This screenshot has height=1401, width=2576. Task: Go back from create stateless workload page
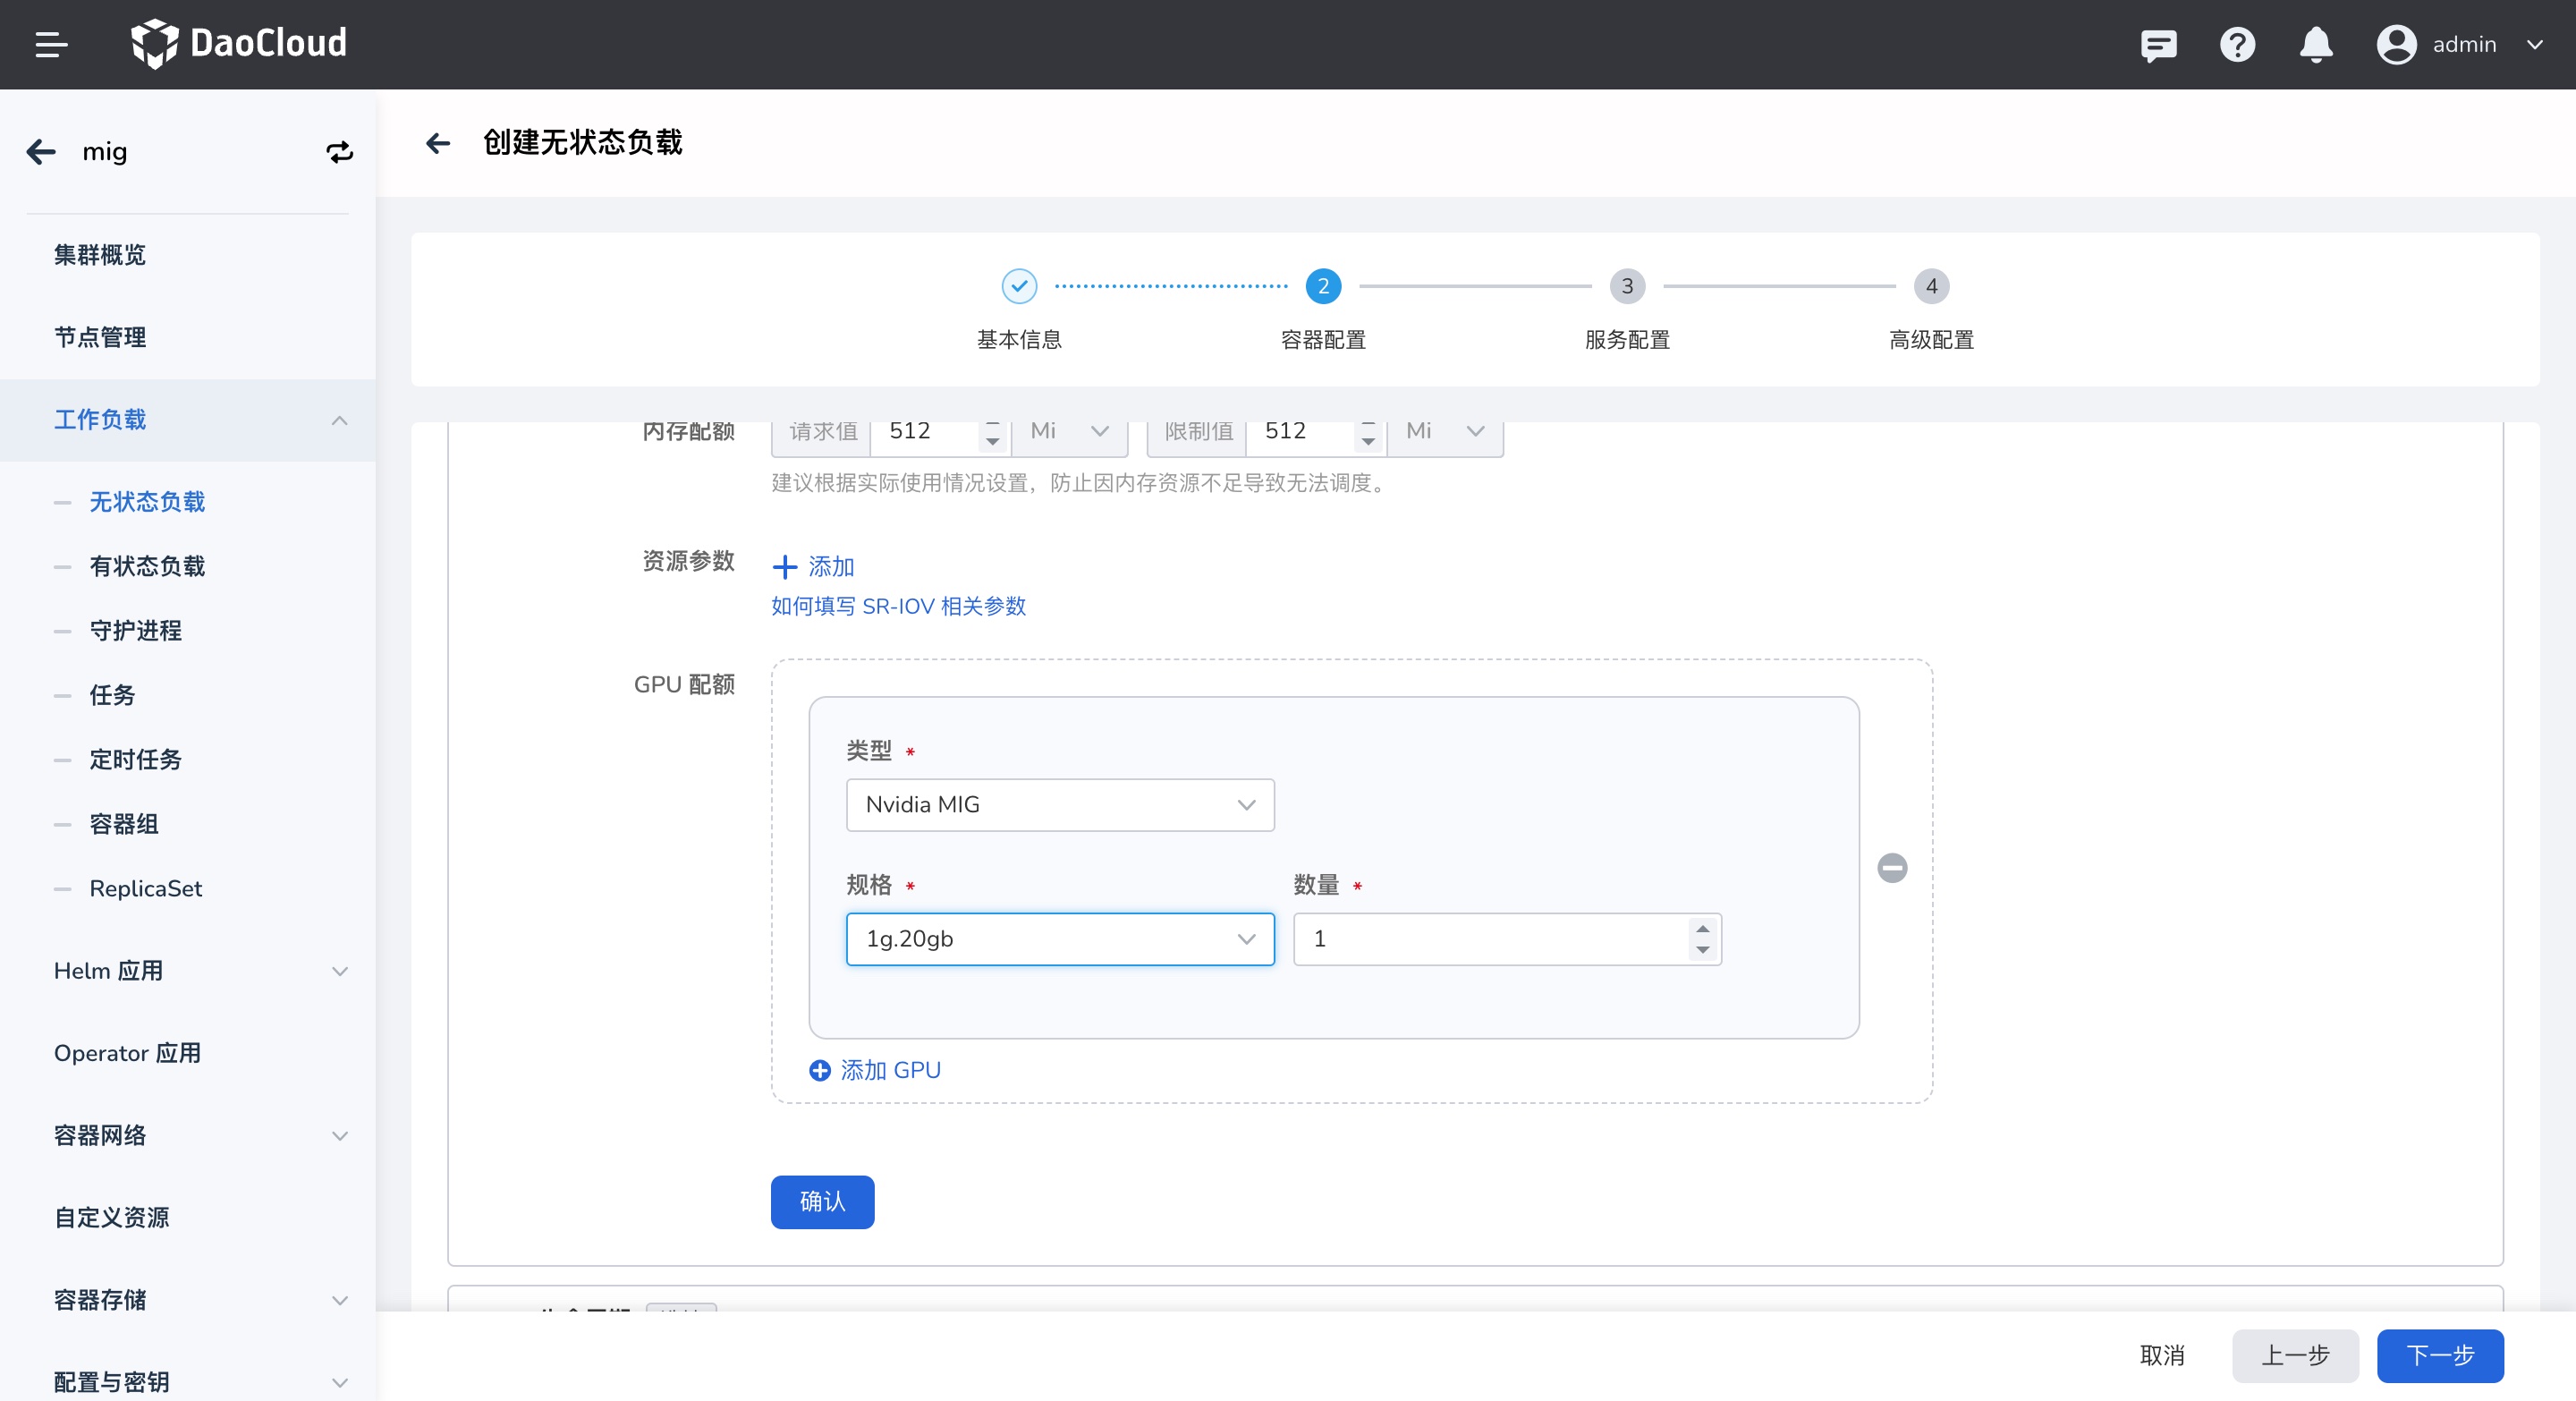point(438,143)
